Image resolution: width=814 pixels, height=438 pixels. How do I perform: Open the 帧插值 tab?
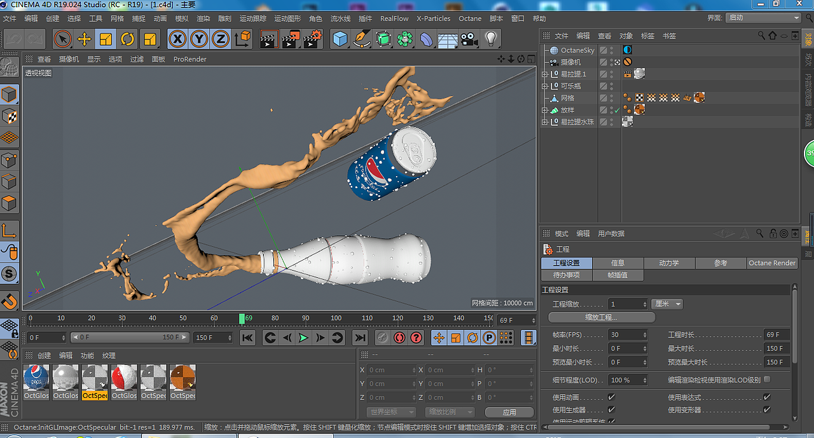617,275
